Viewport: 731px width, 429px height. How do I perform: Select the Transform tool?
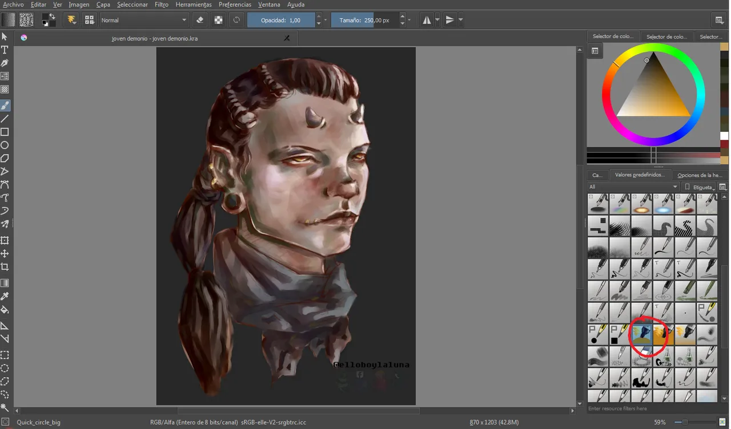tap(5, 240)
